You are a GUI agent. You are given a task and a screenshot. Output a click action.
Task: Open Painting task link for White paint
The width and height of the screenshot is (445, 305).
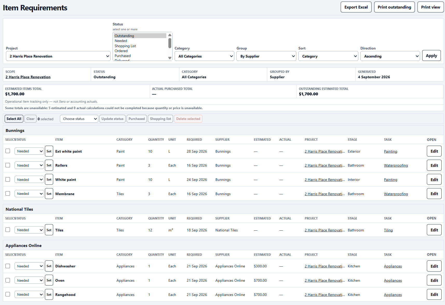click(391, 180)
